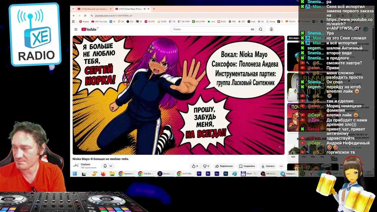Open the BOOS bookmark
The image size is (377, 212).
[221, 21]
